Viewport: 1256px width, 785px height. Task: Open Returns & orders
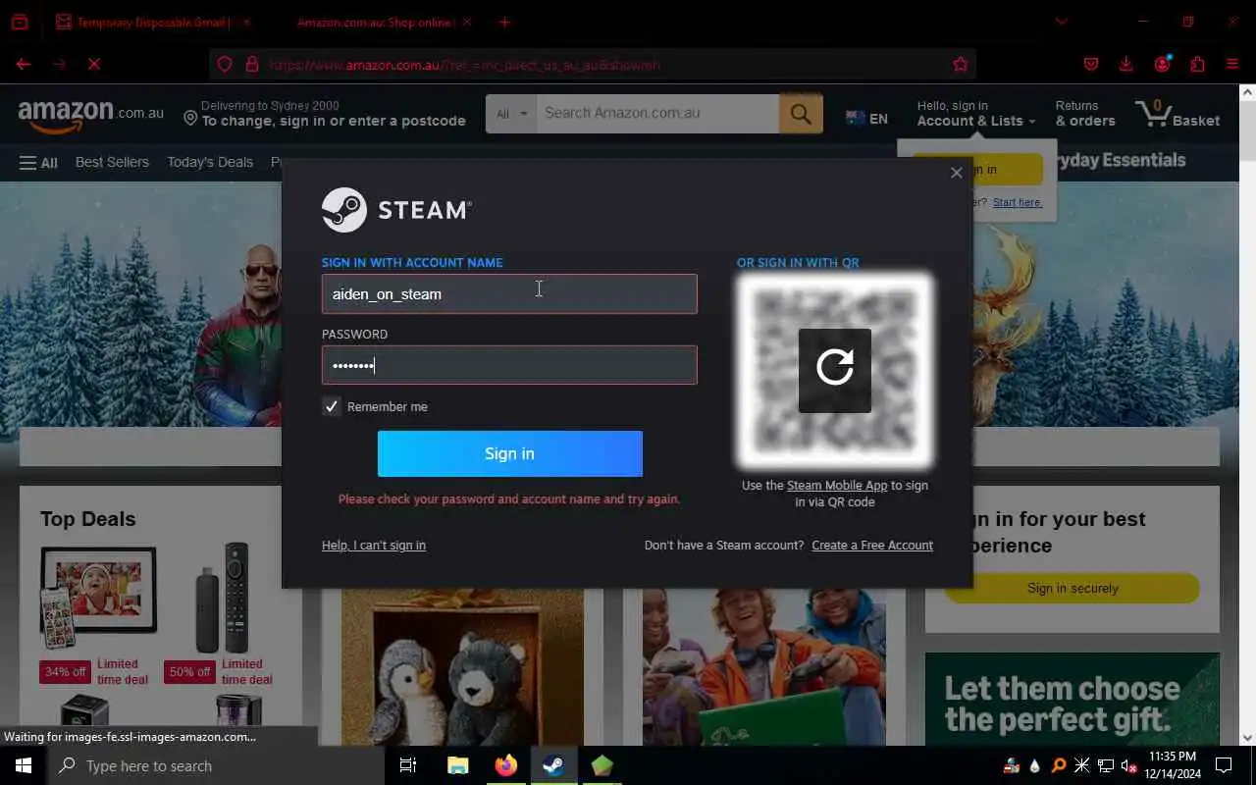(x=1084, y=114)
